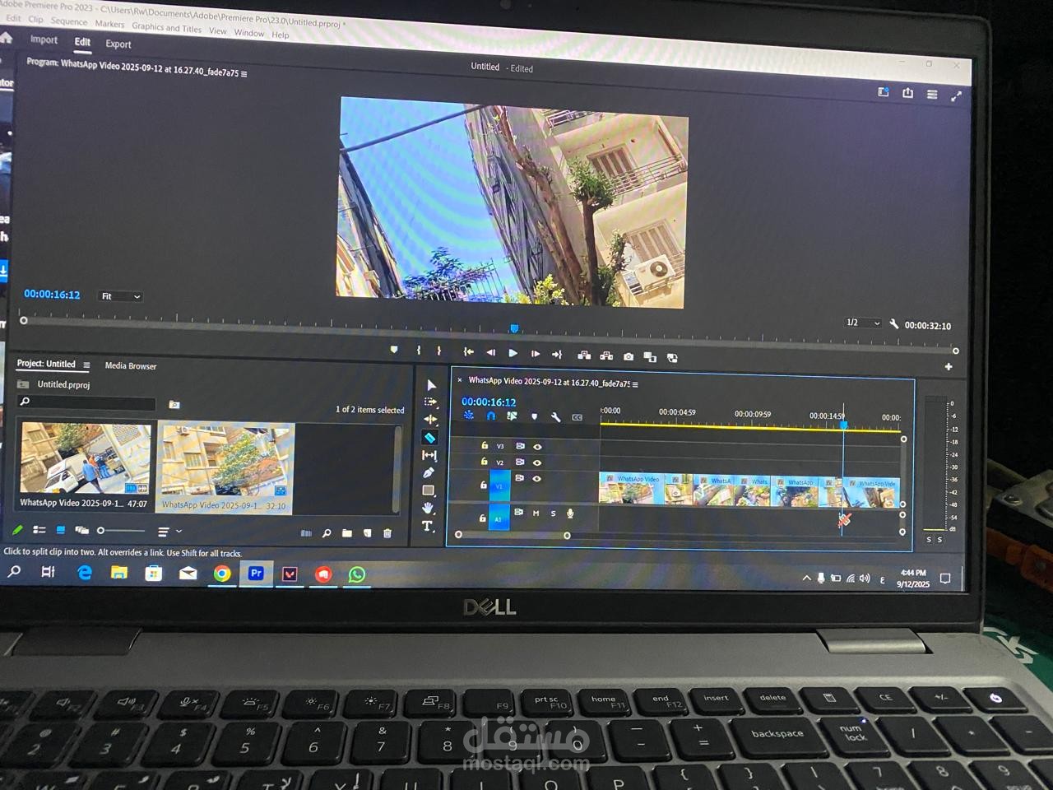Open the Workspaces menu icon
The height and width of the screenshot is (790, 1053).
(883, 92)
